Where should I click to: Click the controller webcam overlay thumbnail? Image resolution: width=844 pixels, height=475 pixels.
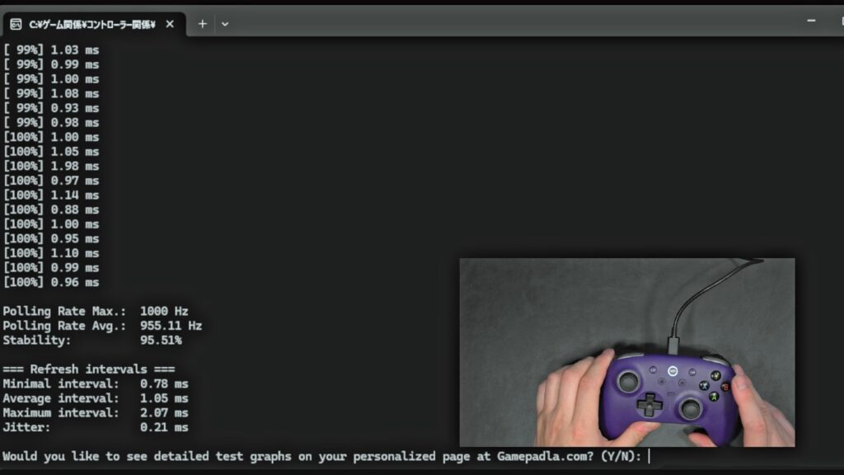coord(627,352)
